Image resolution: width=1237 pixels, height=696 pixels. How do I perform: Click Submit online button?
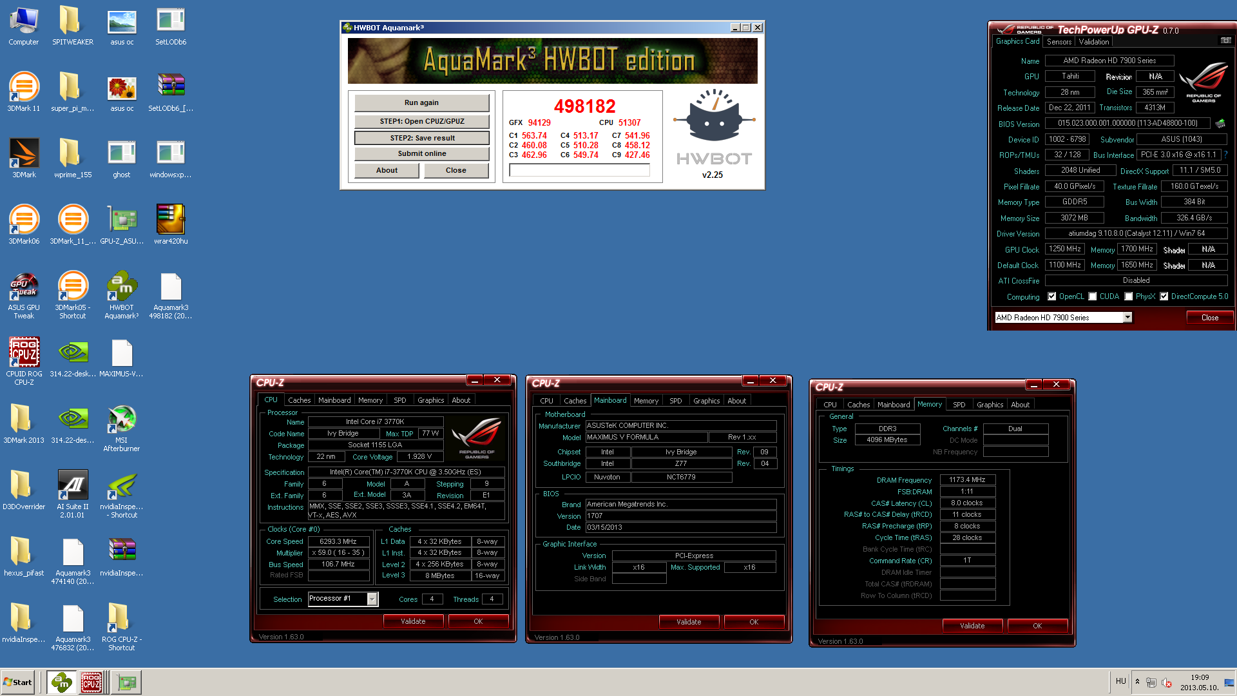pyautogui.click(x=421, y=153)
